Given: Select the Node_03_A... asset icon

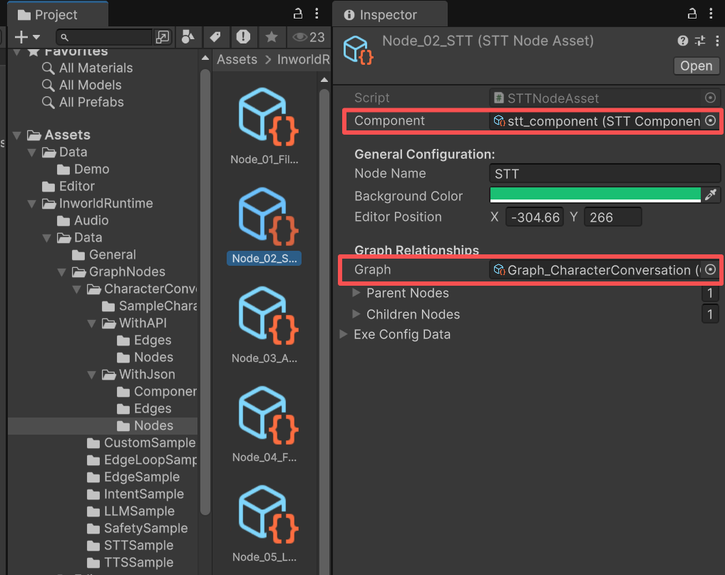Looking at the screenshot, I should tap(267, 316).
